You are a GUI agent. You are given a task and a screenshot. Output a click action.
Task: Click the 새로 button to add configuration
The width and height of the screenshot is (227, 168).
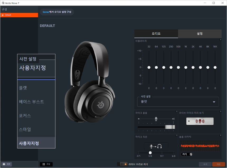point(7,164)
